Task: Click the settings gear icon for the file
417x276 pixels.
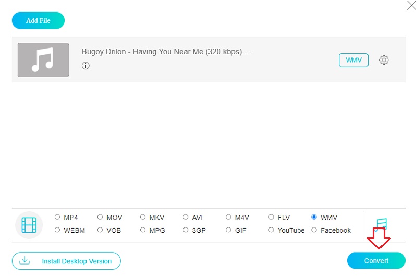Action: (x=384, y=60)
